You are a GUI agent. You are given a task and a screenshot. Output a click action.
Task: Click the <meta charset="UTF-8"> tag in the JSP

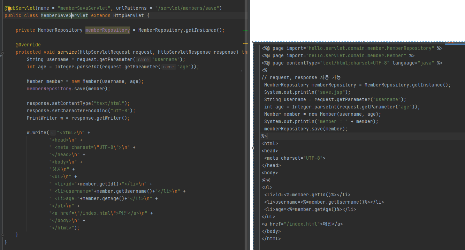295,158
